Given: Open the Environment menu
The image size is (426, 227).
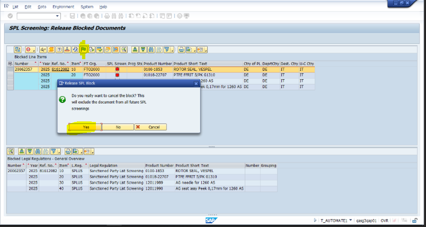Looking at the screenshot, I should tap(63, 7).
